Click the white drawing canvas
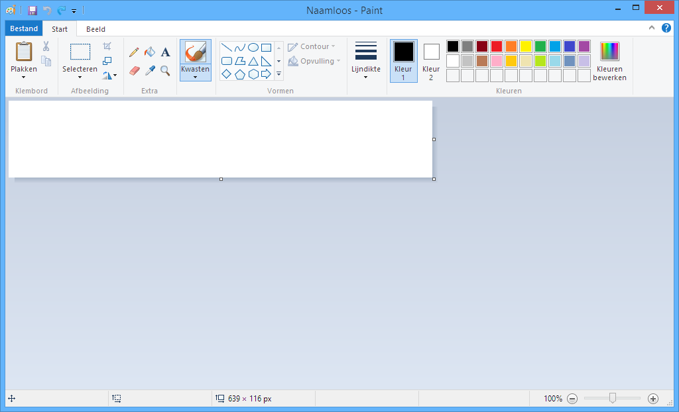679x412 pixels. point(220,139)
